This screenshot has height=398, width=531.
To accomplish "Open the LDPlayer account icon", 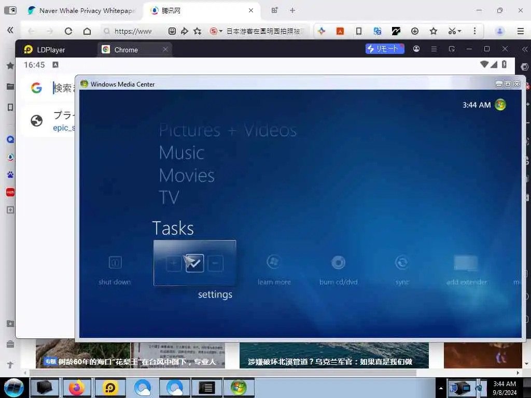I will coord(416,49).
